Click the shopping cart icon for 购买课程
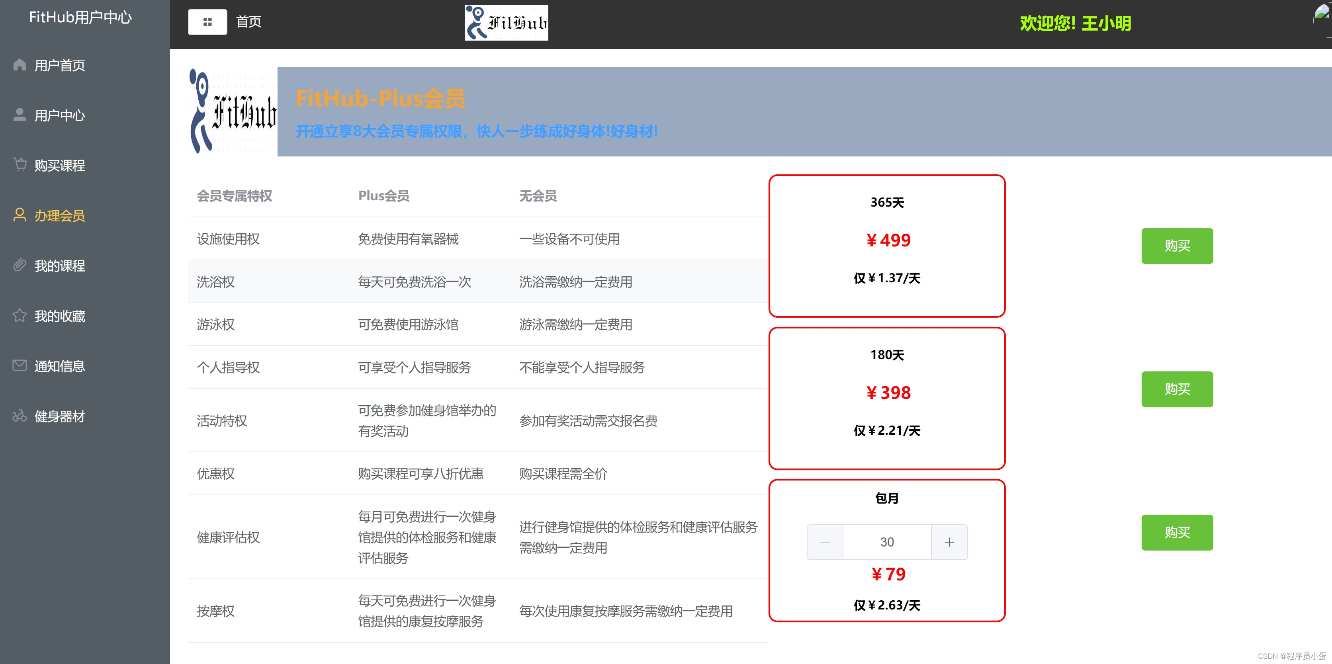The height and width of the screenshot is (664, 1332). point(19,164)
